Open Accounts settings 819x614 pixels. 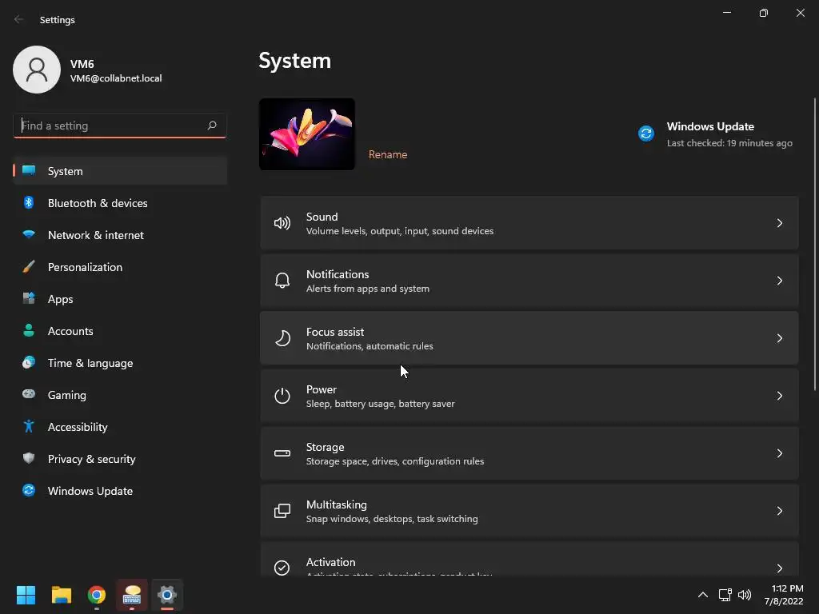[120, 330]
